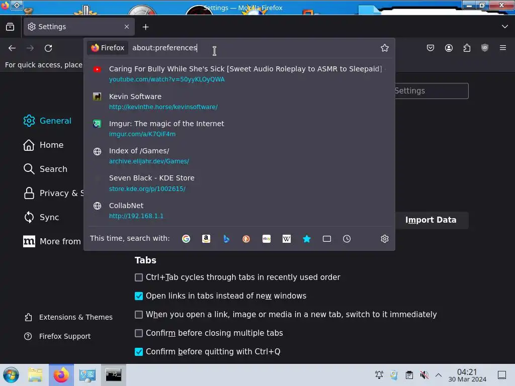
Task: Search this time with Wikipedia
Action: pos(286,239)
